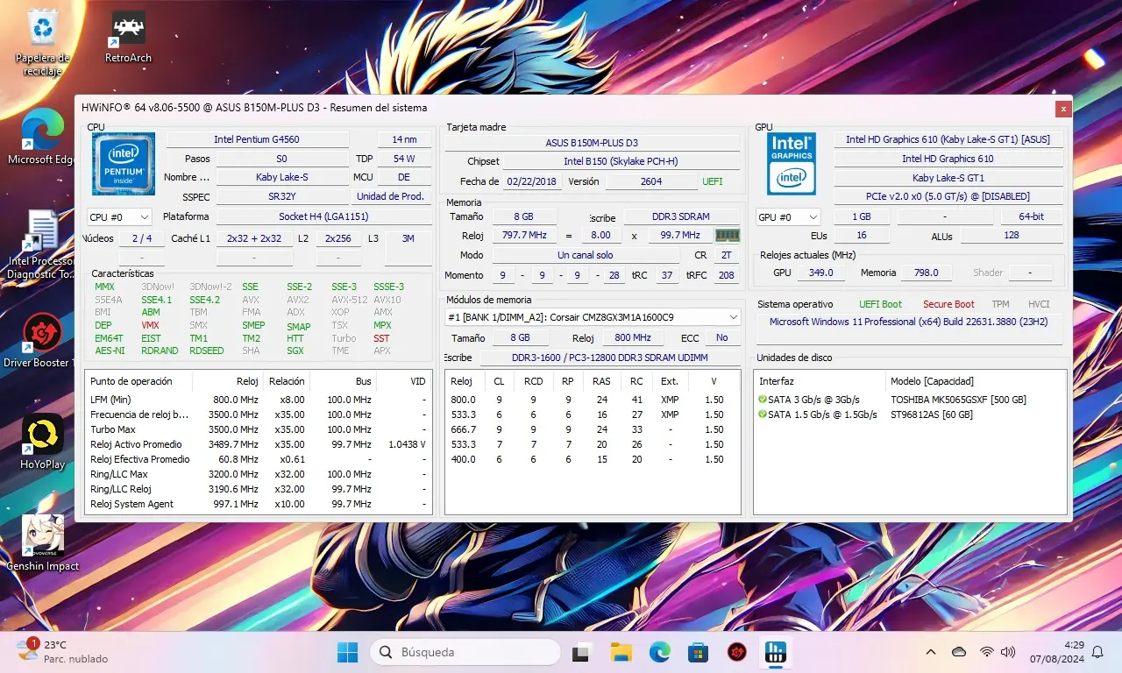Click the 'Socket H4 (LGA1151)' platform value

point(323,216)
